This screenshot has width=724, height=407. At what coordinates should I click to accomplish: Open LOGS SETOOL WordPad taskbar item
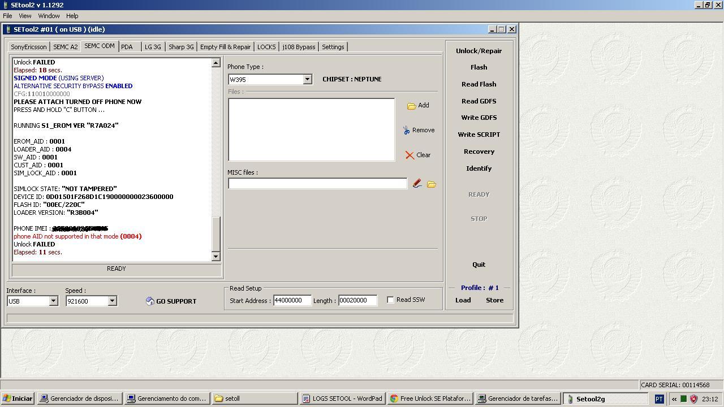tap(342, 399)
